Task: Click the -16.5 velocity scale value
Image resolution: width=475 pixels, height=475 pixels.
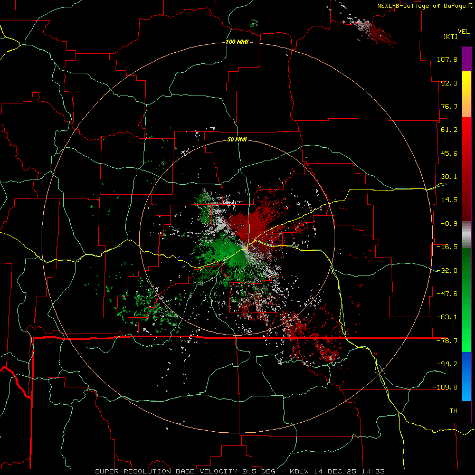Action: pos(447,247)
